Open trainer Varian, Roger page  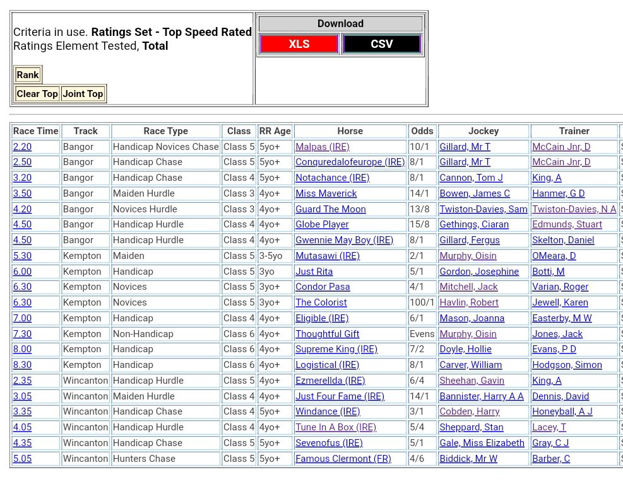(560, 287)
